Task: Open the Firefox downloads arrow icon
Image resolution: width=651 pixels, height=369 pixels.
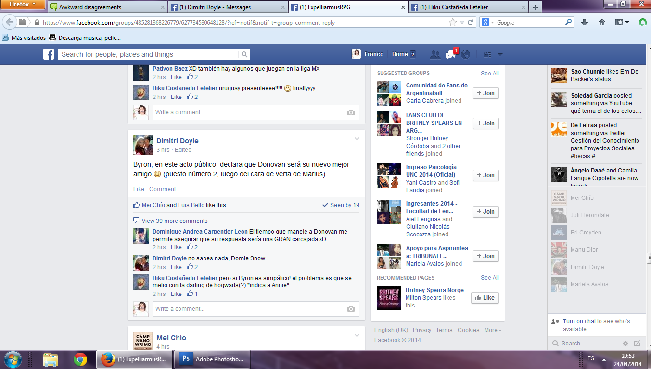Action: (585, 22)
